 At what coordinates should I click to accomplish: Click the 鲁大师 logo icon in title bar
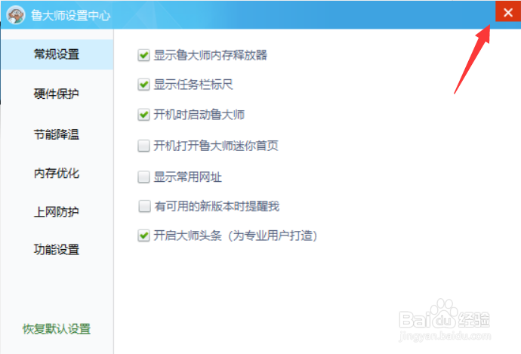[x=16, y=15]
